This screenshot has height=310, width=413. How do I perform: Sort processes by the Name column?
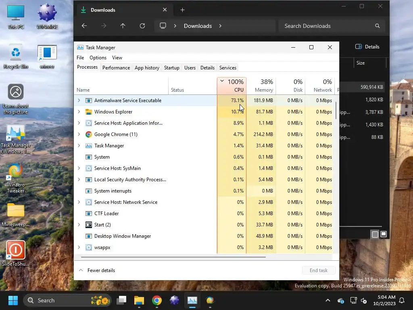(121, 86)
